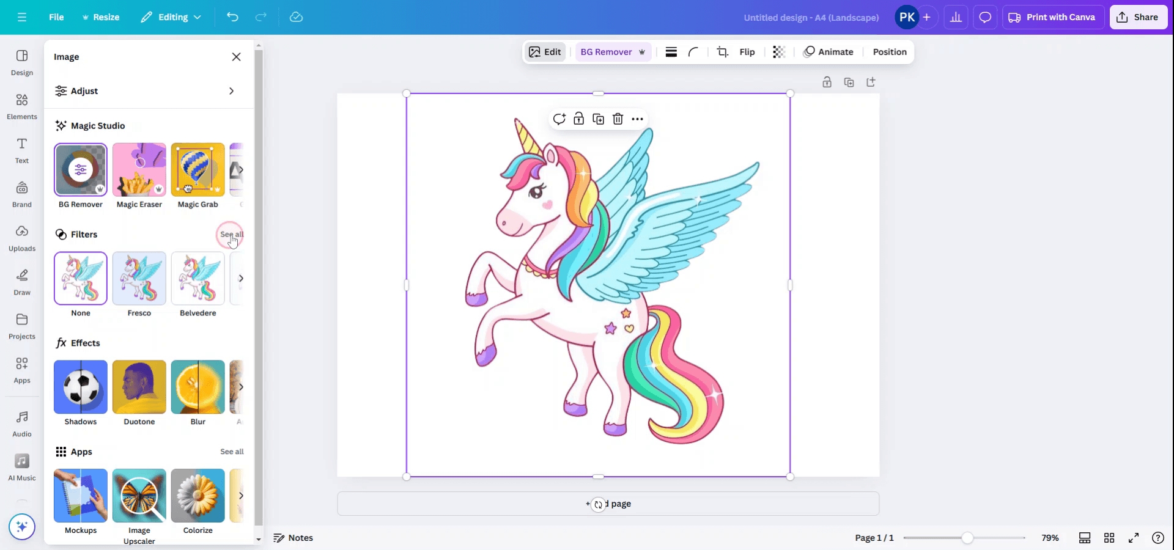This screenshot has height=550, width=1174.
Task: Click the border style lines icon
Action: [x=671, y=52]
